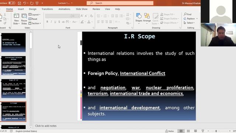The height and width of the screenshot is (133, 236).
Task: Switch to the Animations tab
Action: click(x=64, y=9)
